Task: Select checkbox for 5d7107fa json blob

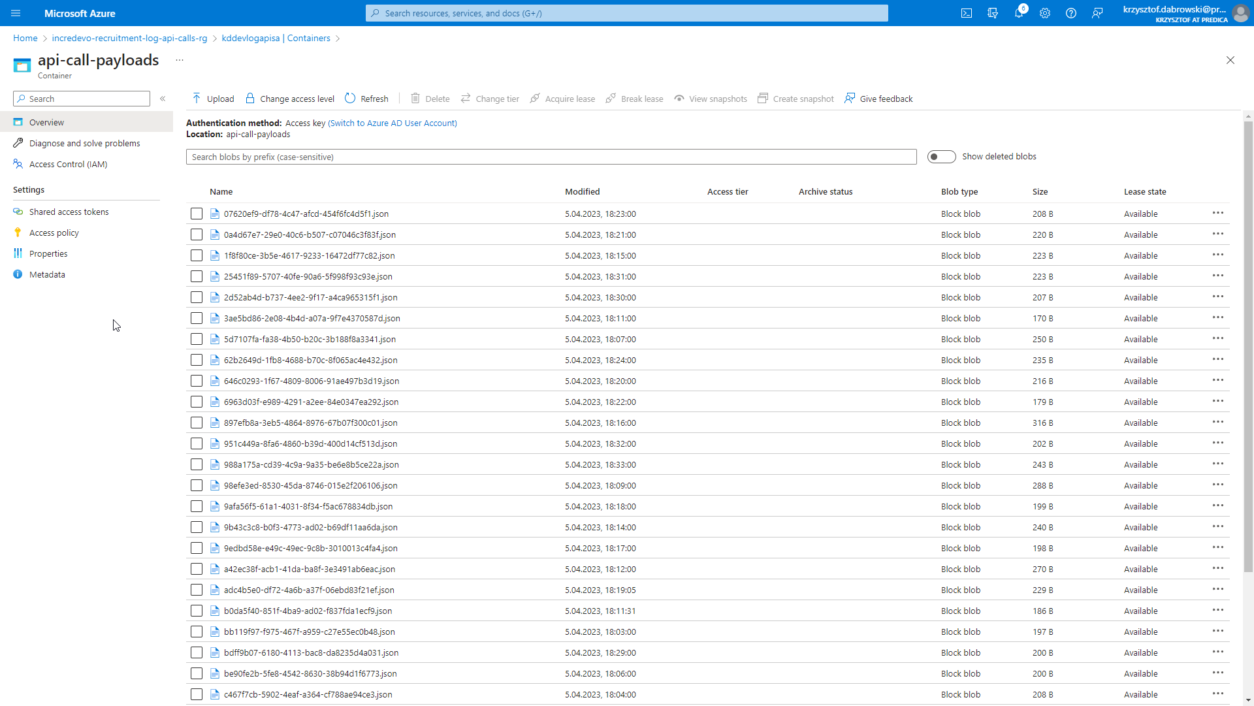Action: (x=197, y=339)
